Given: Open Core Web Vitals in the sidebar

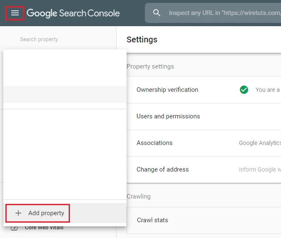Looking at the screenshot, I should [x=44, y=228].
